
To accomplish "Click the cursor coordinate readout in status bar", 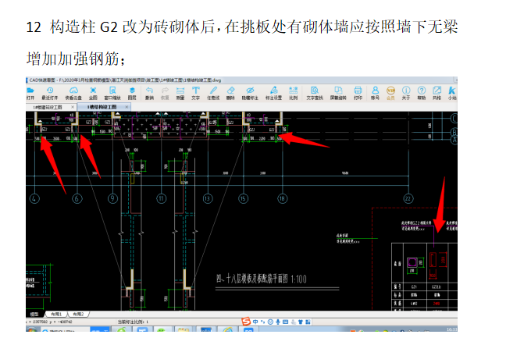I will tap(49, 322).
